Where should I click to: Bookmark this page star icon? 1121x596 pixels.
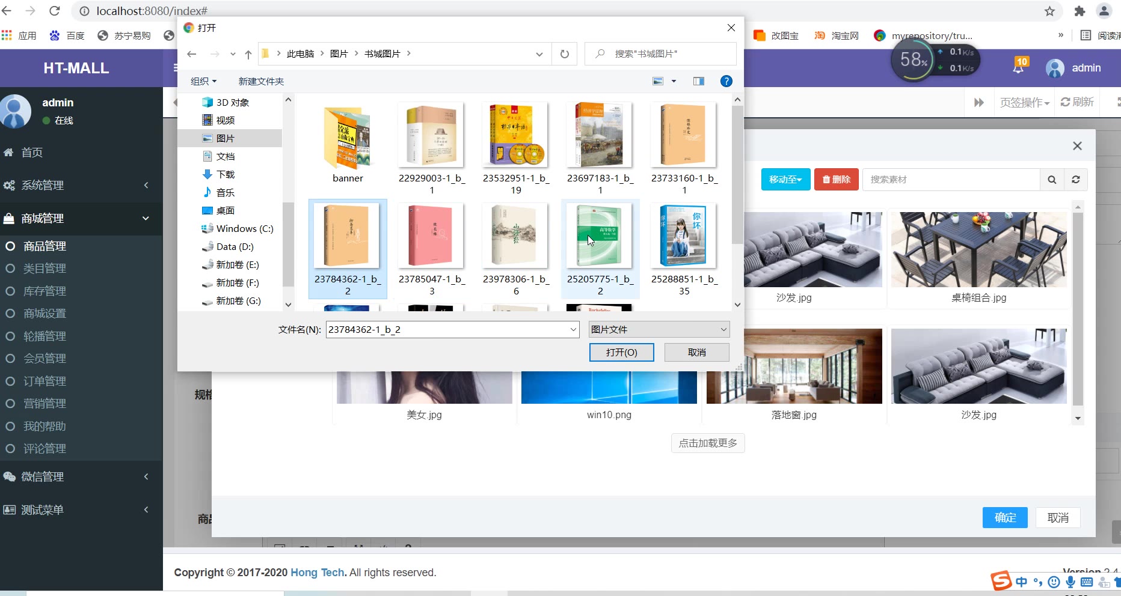[x=1049, y=11]
